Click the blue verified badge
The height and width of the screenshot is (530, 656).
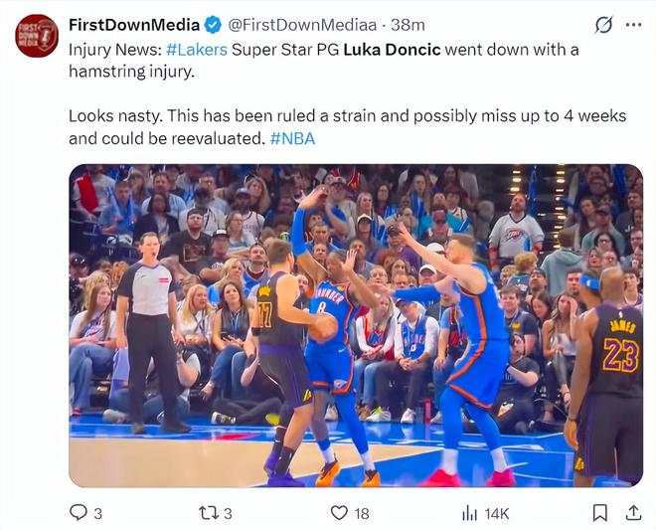click(213, 24)
